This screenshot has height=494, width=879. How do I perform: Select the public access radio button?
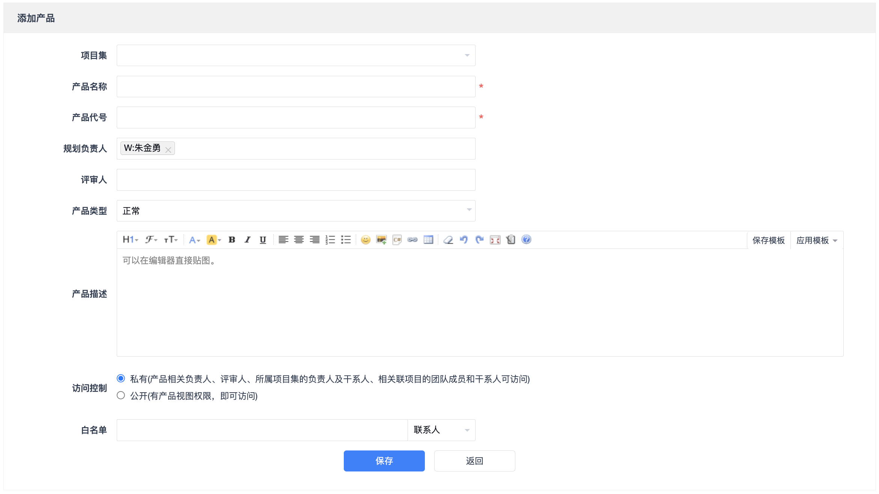pyautogui.click(x=121, y=395)
